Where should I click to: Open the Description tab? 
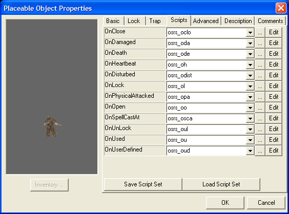238,21
